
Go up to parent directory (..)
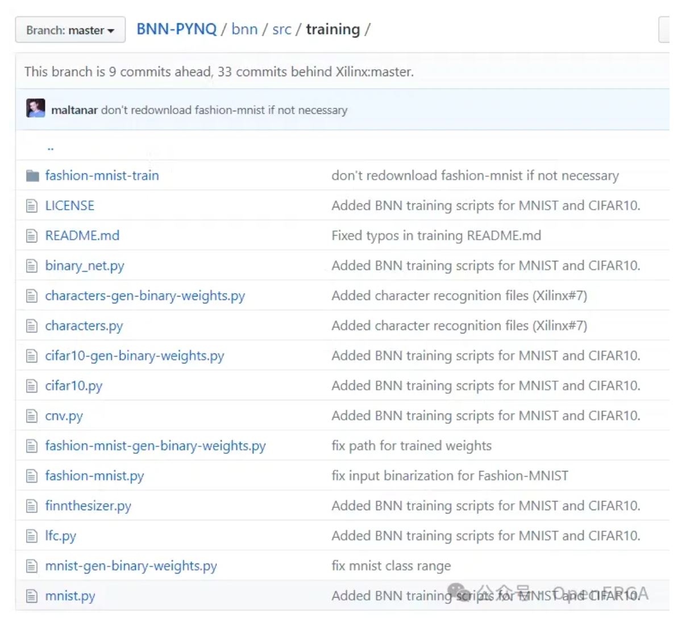51,147
